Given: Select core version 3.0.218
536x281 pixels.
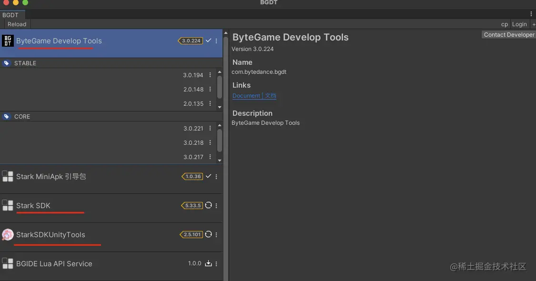Looking at the screenshot, I should [x=193, y=143].
